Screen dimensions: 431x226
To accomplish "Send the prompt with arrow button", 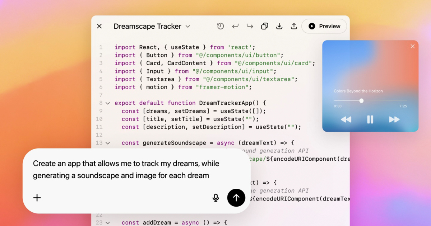I will click(x=236, y=198).
